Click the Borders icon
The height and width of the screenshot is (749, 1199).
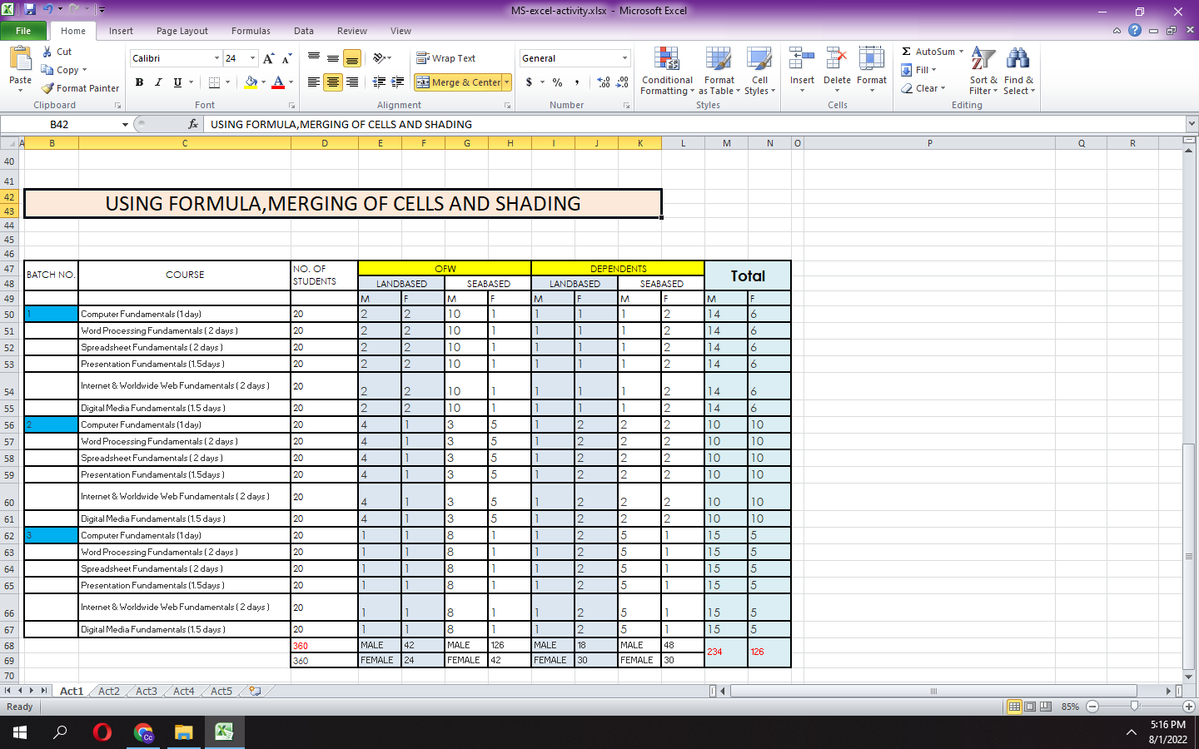[214, 82]
